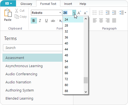Collapse the font size dropdown arrow
Image resolution: width=128 pixels, height=105 pixels.
click(74, 13)
